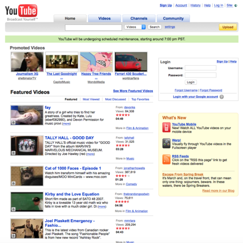The height and width of the screenshot is (243, 243).
Task: Click star rating for Kirby video
Action: [122, 201]
